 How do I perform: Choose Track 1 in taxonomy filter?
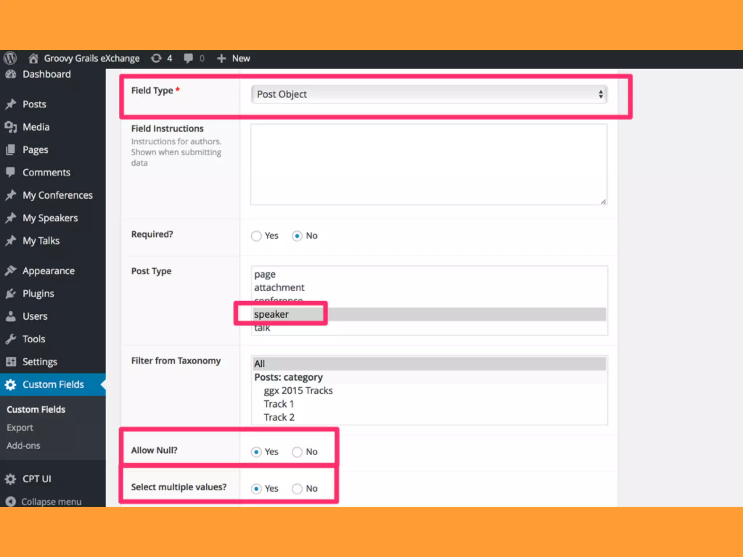coord(279,404)
